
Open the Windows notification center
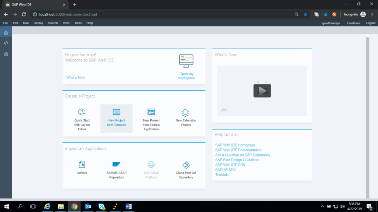click(370, 207)
